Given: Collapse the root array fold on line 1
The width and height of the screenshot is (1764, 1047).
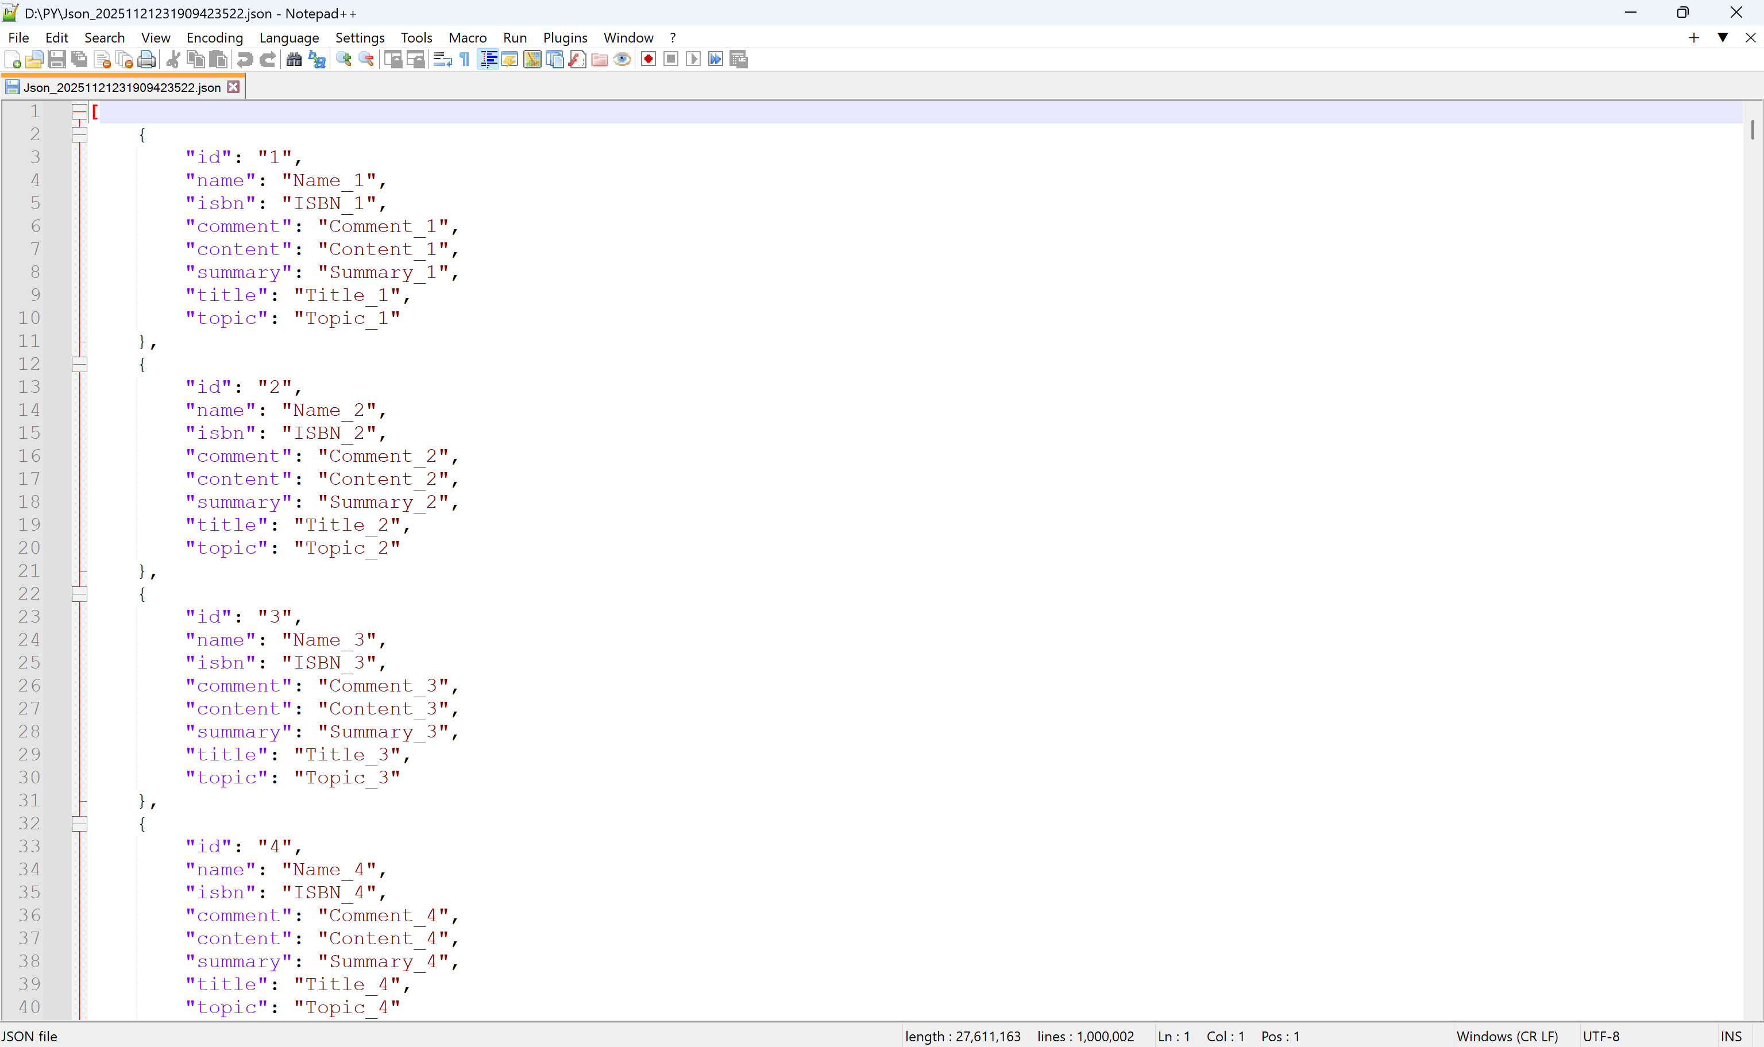Looking at the screenshot, I should pos(79,111).
